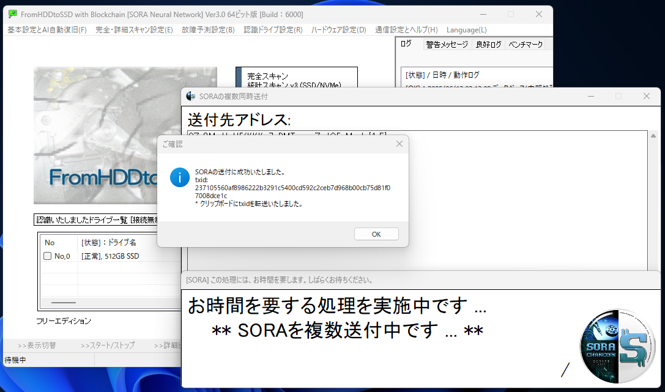
Task: Click the blue information icon in dialog
Action: point(180,177)
